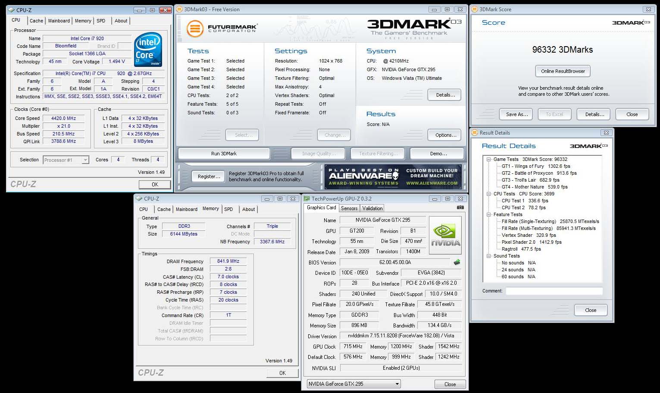
Task: Click Core Speed value 4420.0 MHz
Action: 64,118
